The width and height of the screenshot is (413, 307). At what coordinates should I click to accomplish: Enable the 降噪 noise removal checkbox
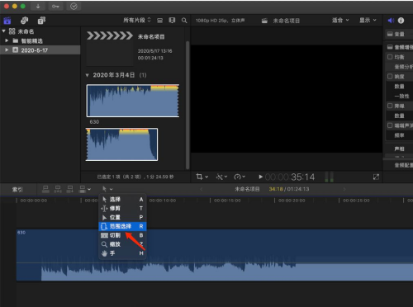pos(390,106)
